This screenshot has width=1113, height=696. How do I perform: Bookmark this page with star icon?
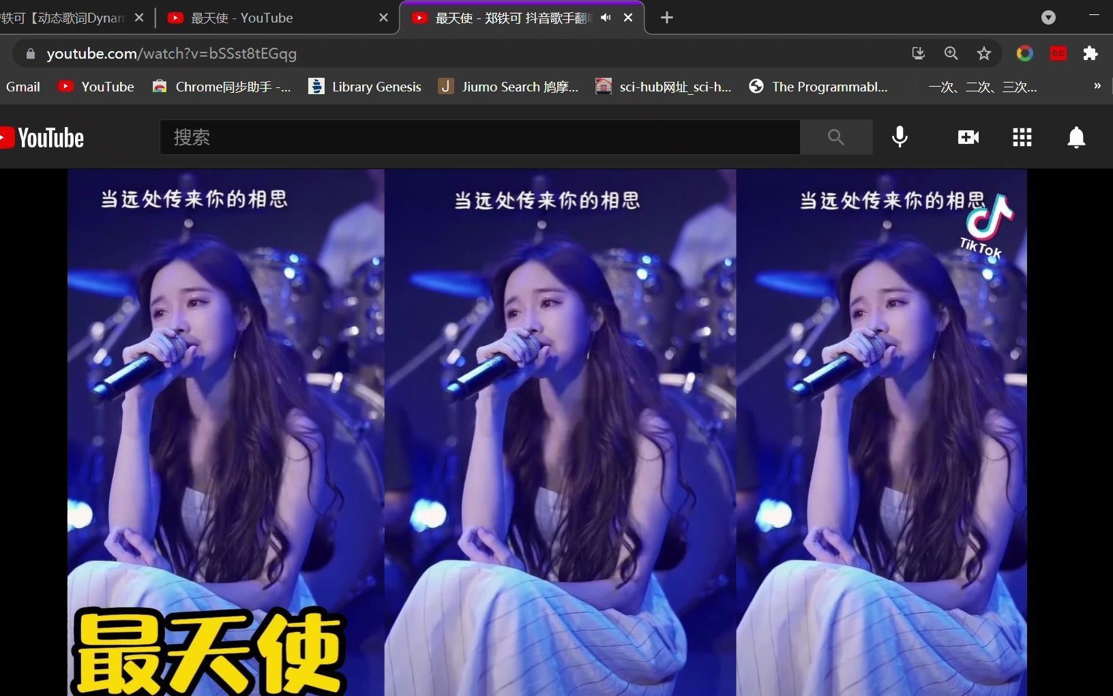[984, 53]
